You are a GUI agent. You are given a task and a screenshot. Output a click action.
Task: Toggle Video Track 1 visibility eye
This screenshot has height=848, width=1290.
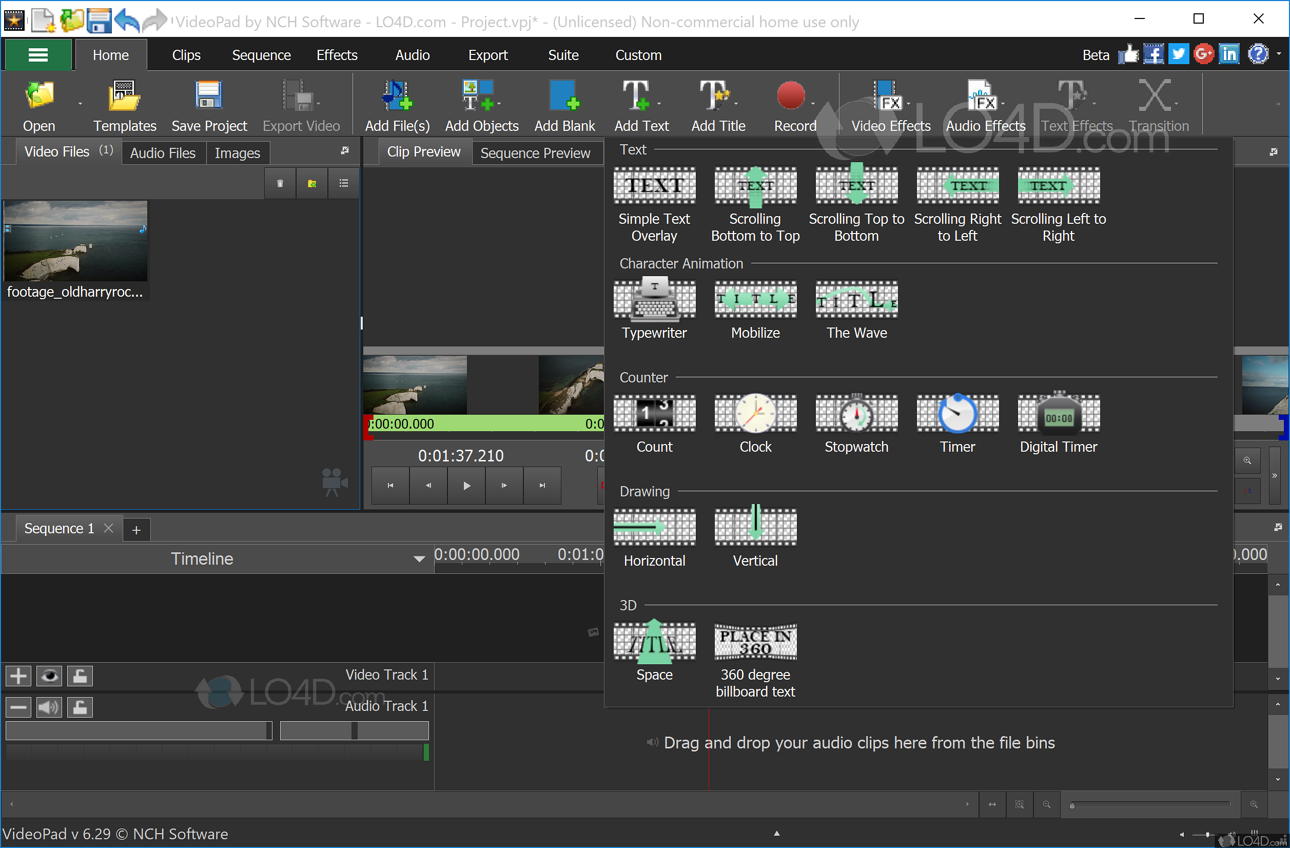[x=49, y=676]
